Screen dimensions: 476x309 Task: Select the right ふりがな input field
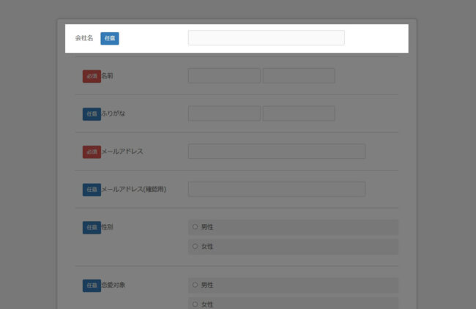[299, 113]
